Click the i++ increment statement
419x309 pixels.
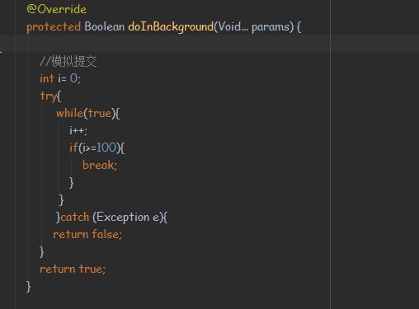[x=78, y=130]
